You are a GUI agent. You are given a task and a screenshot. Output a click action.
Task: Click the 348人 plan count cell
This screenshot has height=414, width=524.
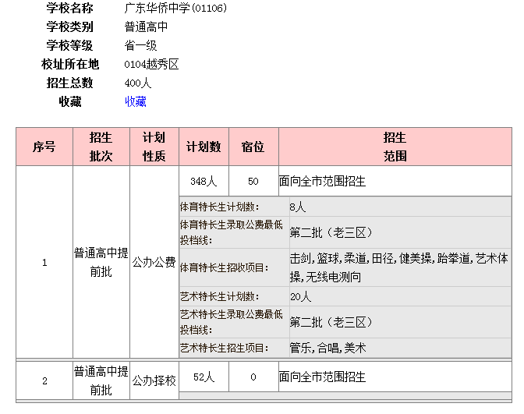[204, 181]
